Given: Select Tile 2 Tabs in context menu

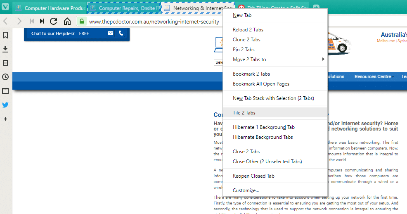Looking at the screenshot, I should (244, 113).
